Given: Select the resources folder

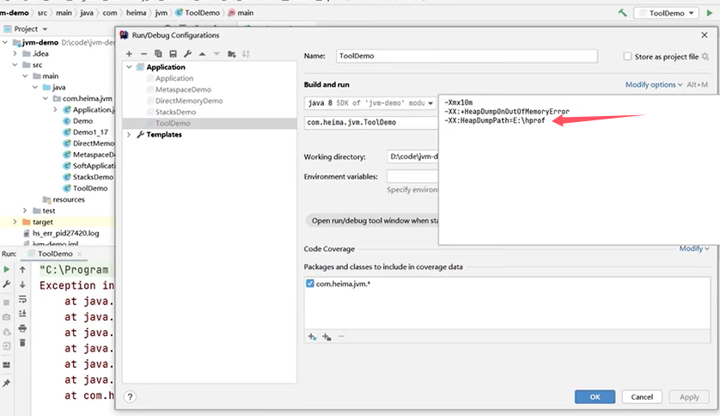Looking at the screenshot, I should pyautogui.click(x=68, y=199).
